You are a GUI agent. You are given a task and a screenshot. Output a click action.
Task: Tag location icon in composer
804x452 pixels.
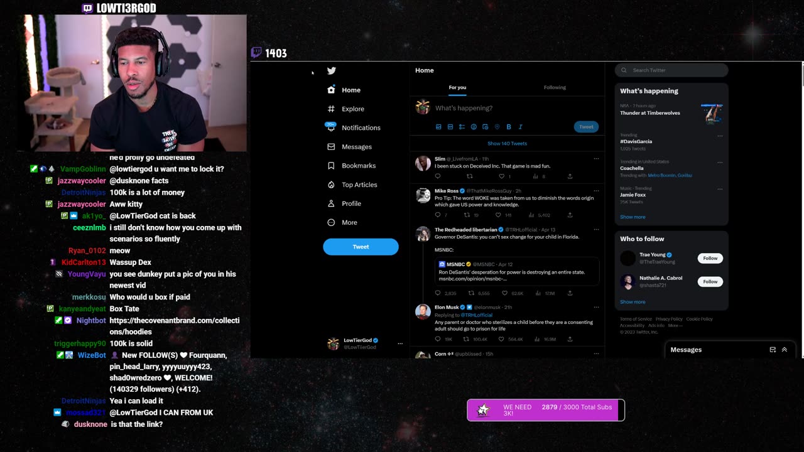tap(497, 127)
